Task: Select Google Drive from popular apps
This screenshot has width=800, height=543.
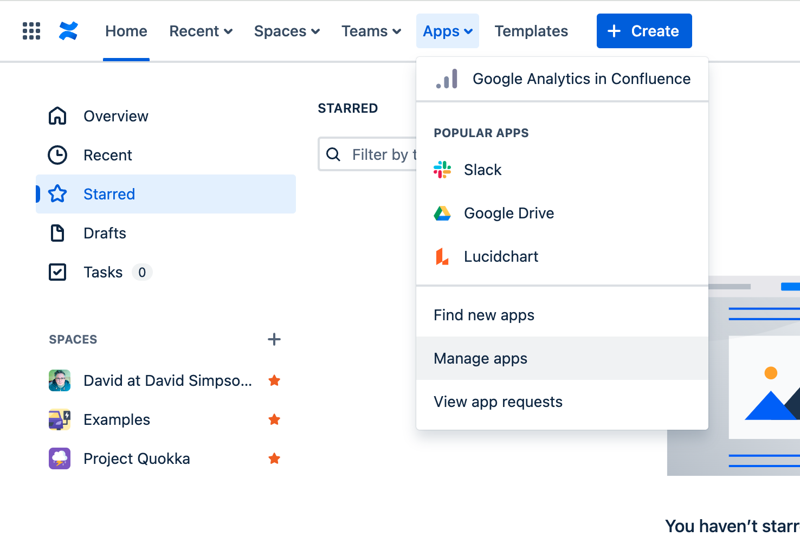Action: [562, 213]
